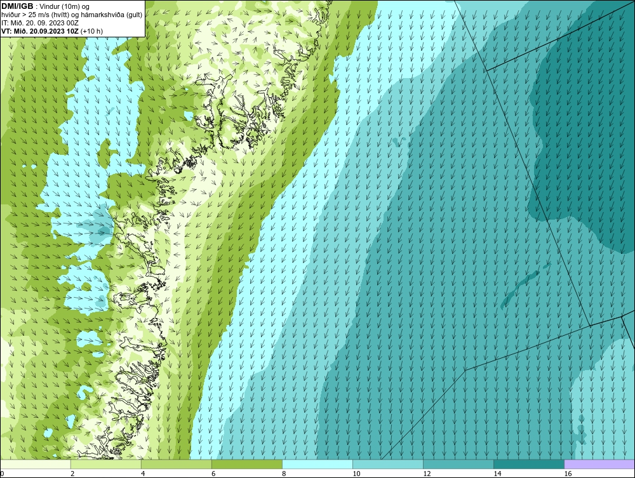Image resolution: width=635 pixels, height=478 pixels.
Task: Click the legend label '16'
Action: tap(568, 474)
